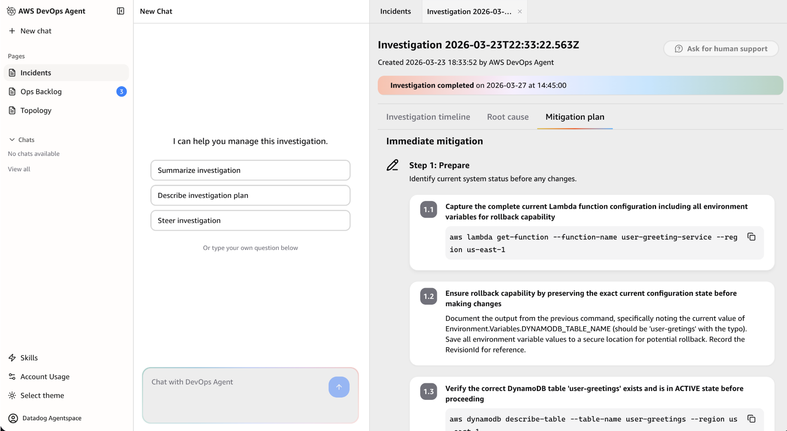Open Account Usage from the sidebar

click(x=66, y=377)
